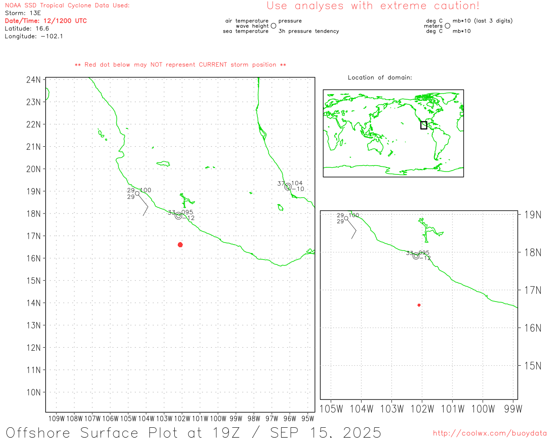Click 'Use analyses with extreme caution!' warning
The width and height of the screenshot is (547, 438).
[x=373, y=6]
